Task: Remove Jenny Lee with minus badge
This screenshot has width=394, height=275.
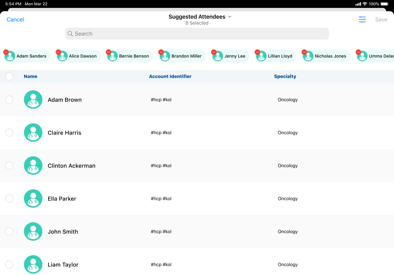Action: (x=214, y=52)
